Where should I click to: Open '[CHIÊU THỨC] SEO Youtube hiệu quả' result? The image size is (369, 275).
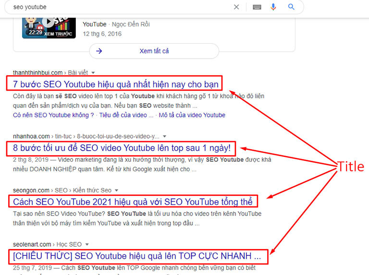pyautogui.click(x=137, y=256)
